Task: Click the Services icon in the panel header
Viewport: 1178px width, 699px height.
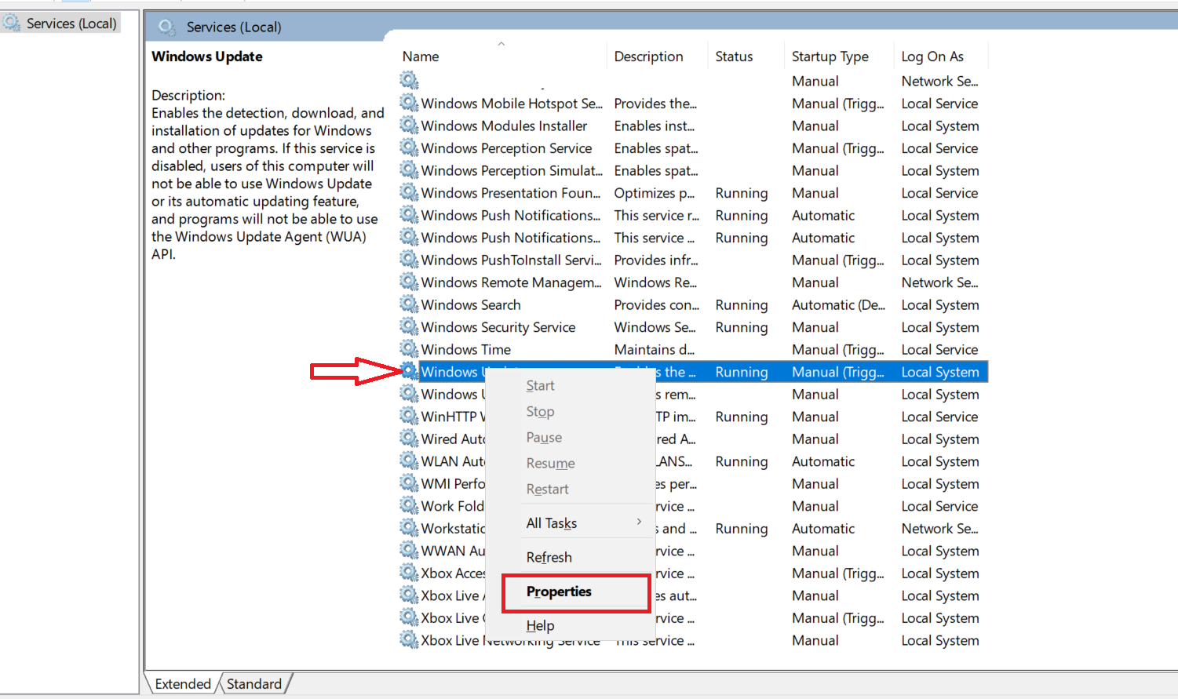Action: [166, 27]
